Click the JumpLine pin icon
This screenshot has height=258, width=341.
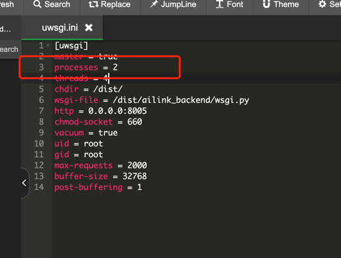tap(154, 4)
